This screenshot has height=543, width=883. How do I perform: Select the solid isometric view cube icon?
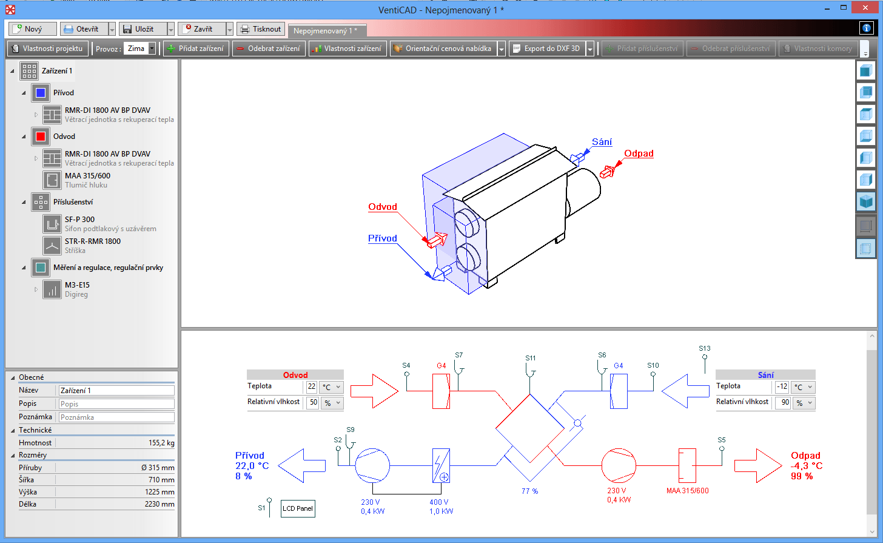coord(865,201)
